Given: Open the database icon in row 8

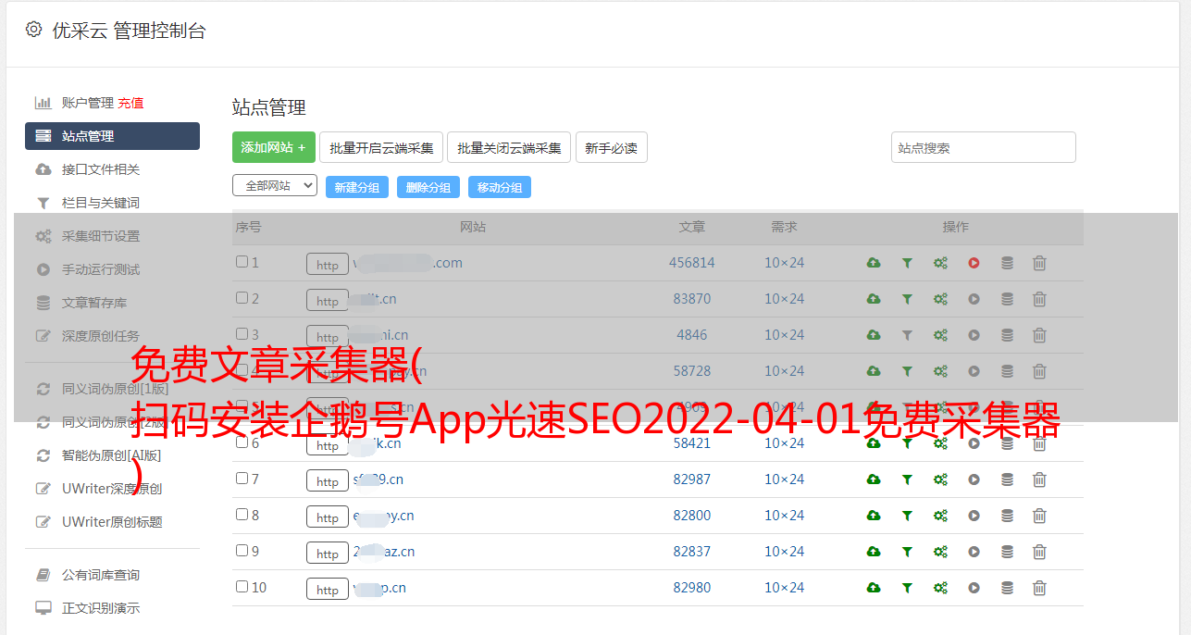Looking at the screenshot, I should pos(1007,516).
